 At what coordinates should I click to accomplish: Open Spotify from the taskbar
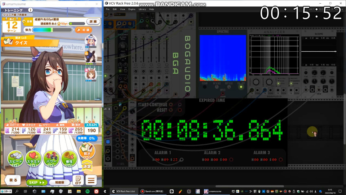point(87,191)
